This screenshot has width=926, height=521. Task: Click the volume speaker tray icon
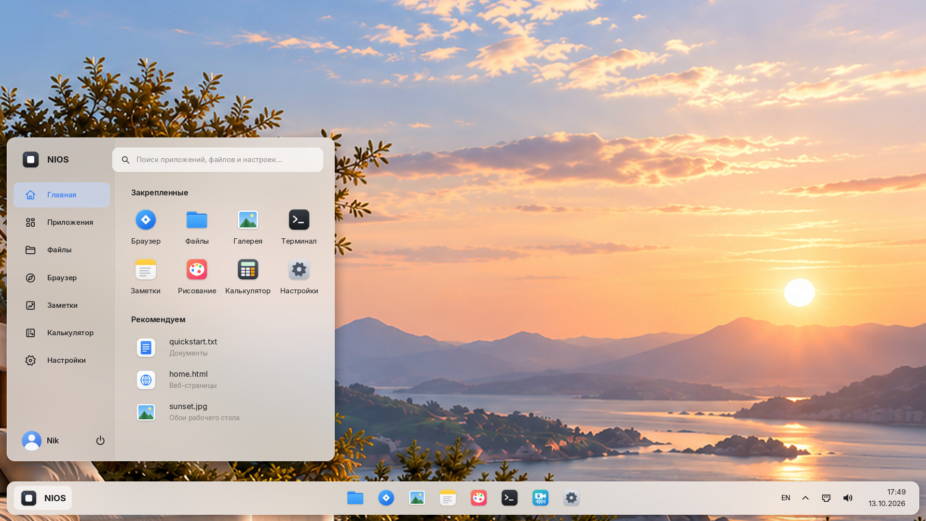[848, 498]
